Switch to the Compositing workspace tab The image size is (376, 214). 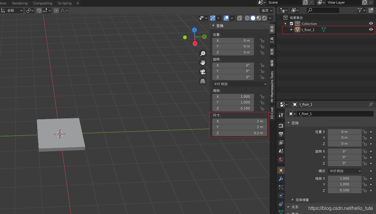[43, 3]
